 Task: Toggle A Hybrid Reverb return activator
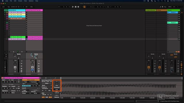pyautogui.click(x=149, y=67)
